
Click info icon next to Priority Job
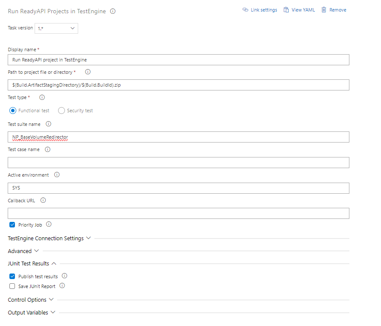click(49, 224)
